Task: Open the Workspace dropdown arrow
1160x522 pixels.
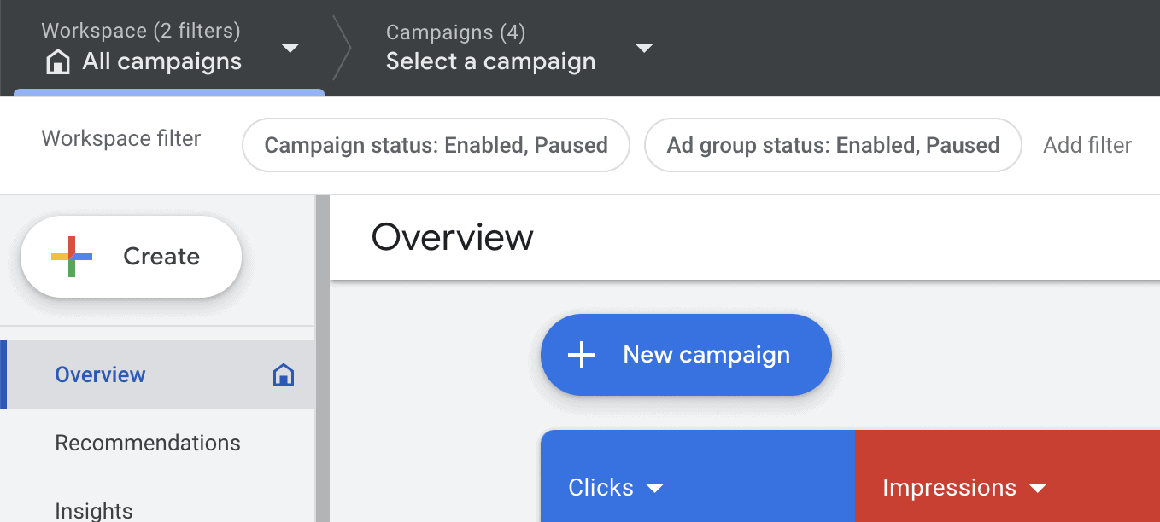Action: coord(290,49)
